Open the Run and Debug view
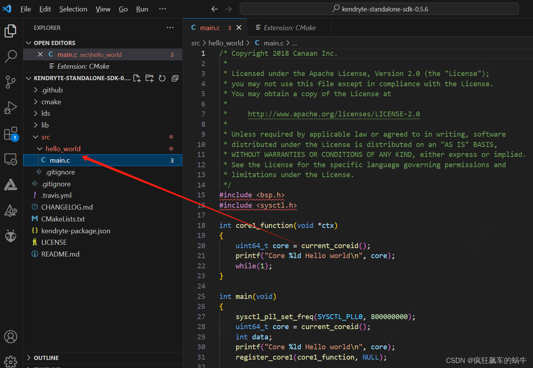The image size is (533, 368). 11,108
